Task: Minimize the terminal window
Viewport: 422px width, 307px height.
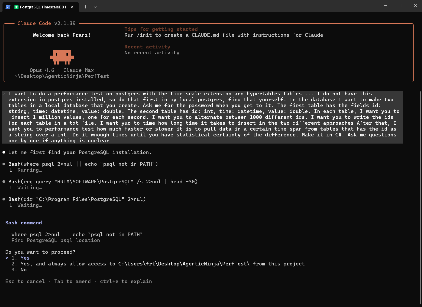Action: tap(386, 5)
